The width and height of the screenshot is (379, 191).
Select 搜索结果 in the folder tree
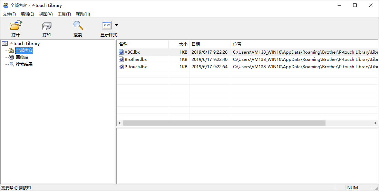click(24, 64)
